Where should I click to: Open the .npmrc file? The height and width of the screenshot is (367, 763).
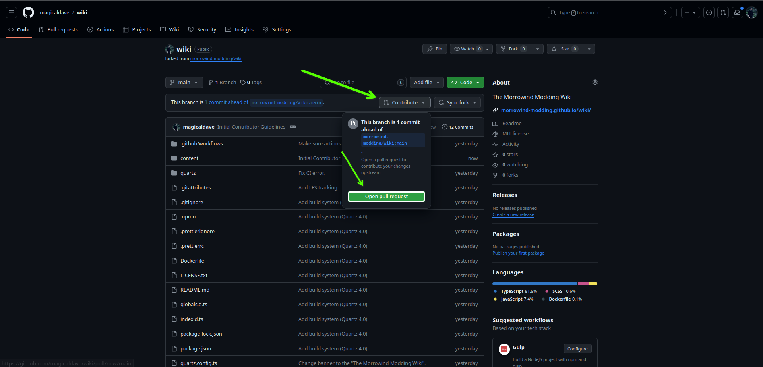point(189,217)
